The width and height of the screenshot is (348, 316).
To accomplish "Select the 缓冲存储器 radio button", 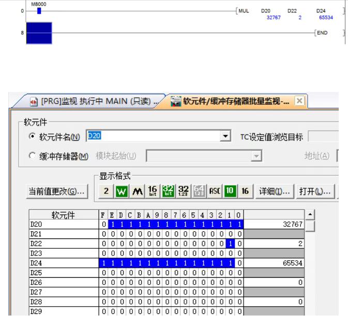I will (x=32, y=153).
